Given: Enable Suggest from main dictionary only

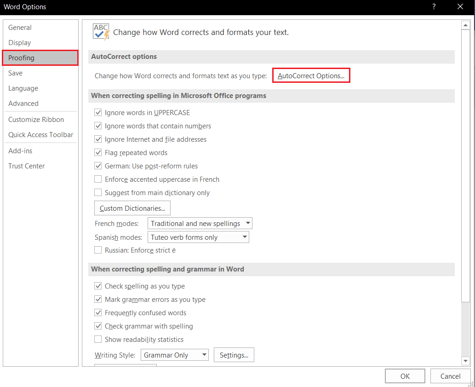Looking at the screenshot, I should [98, 192].
